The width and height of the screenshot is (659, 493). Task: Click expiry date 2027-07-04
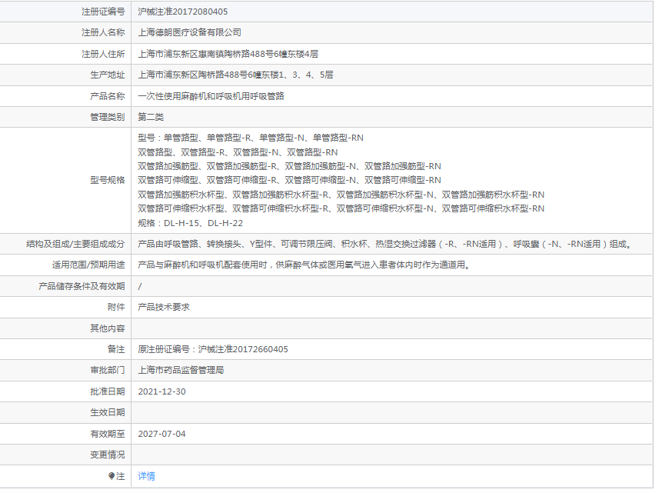tap(161, 434)
